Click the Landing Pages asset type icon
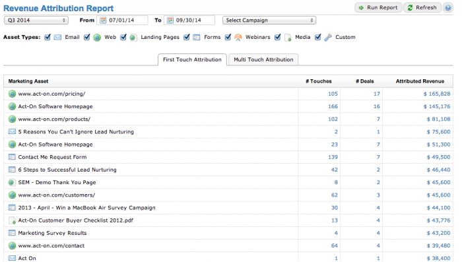 (133, 38)
